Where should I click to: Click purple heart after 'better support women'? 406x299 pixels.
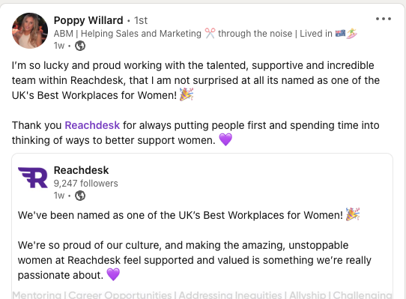(x=225, y=139)
